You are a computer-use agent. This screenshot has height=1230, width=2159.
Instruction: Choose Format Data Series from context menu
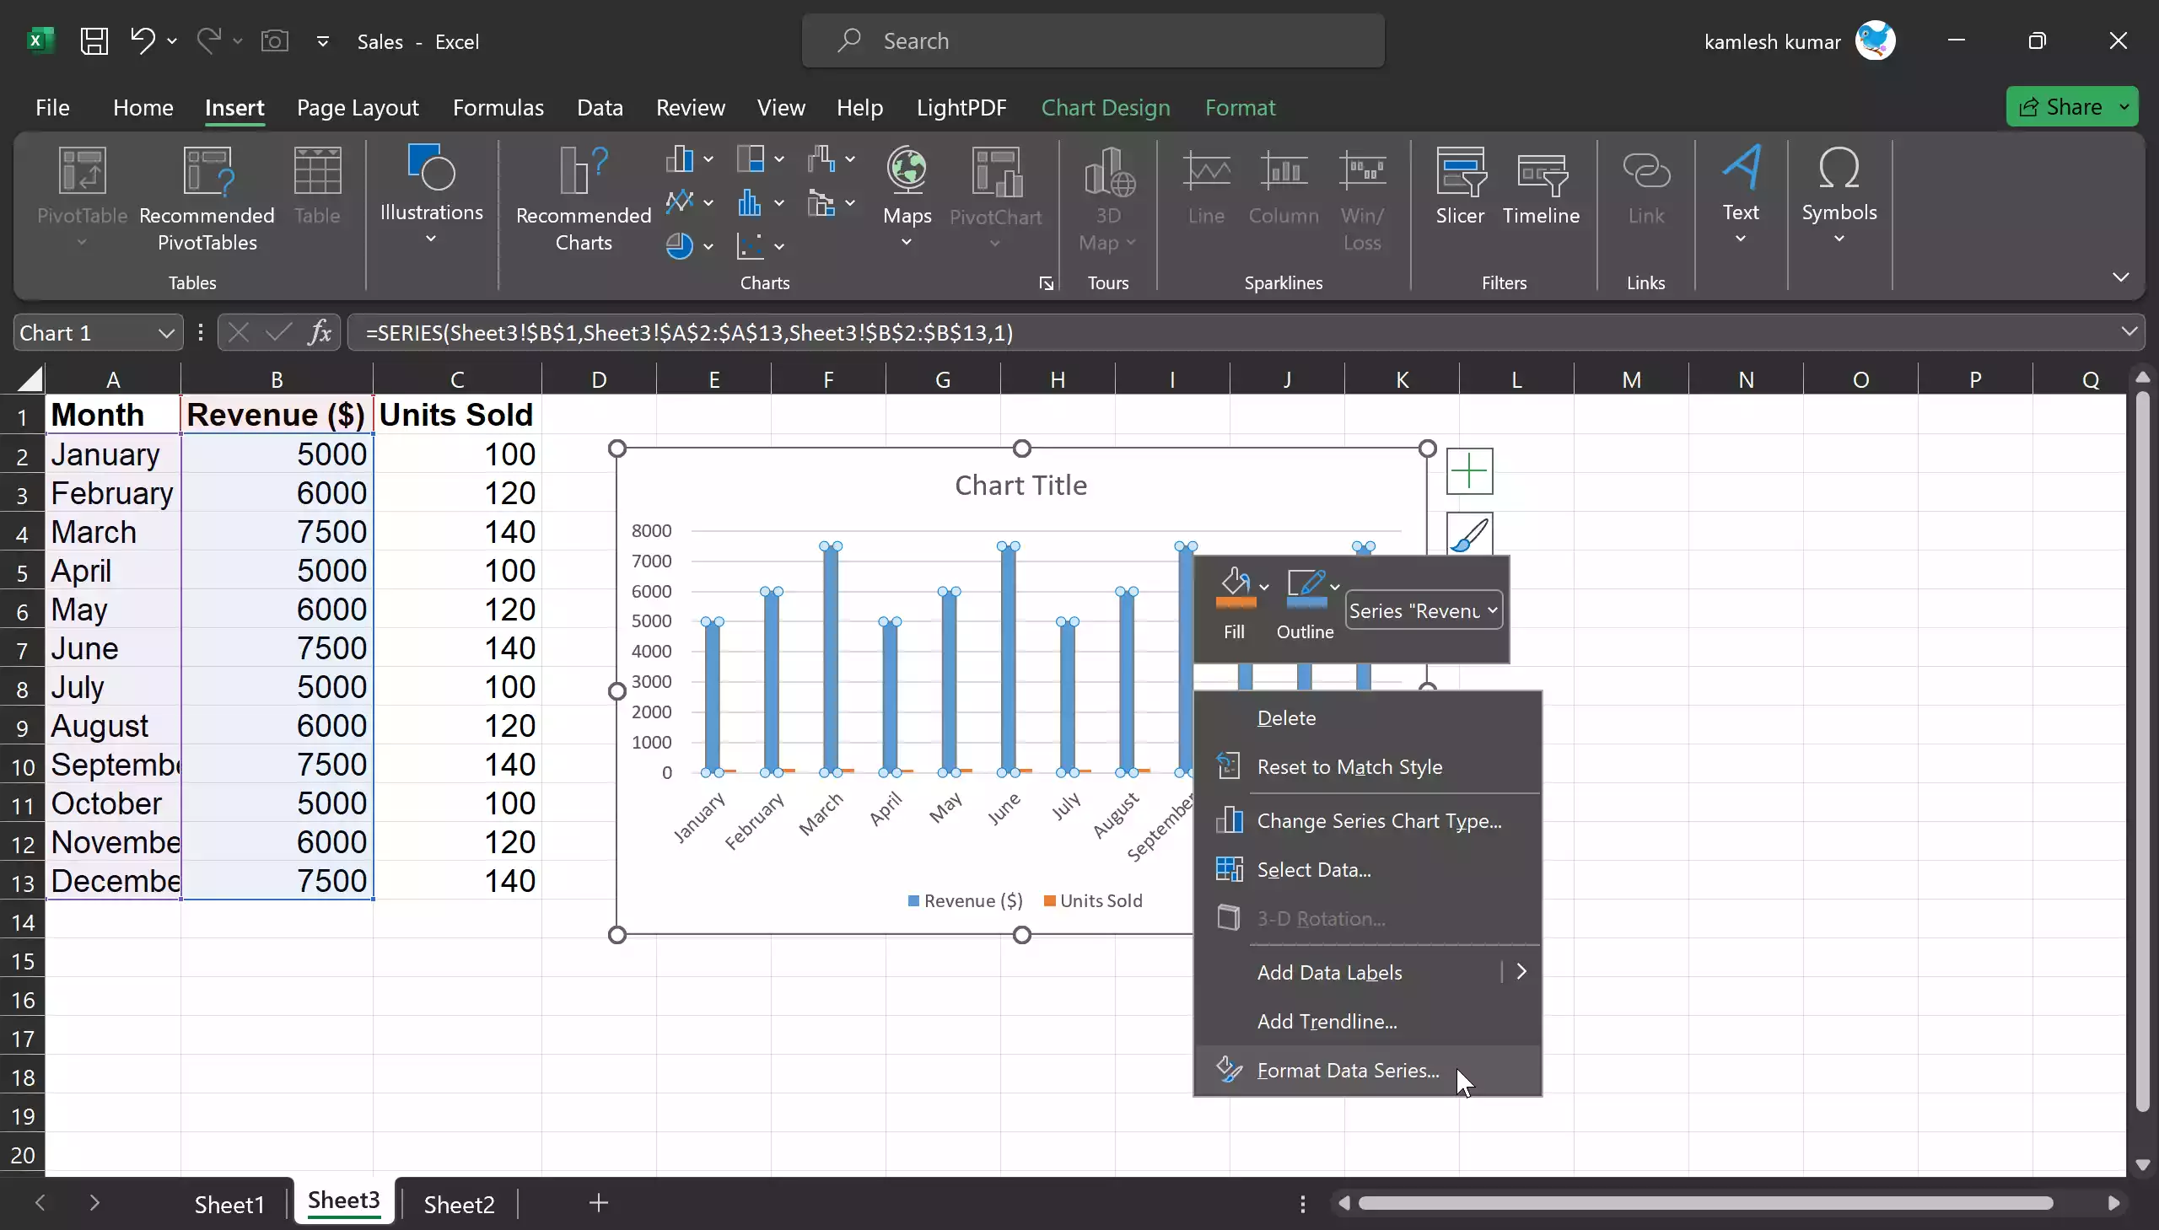[x=1347, y=1071]
